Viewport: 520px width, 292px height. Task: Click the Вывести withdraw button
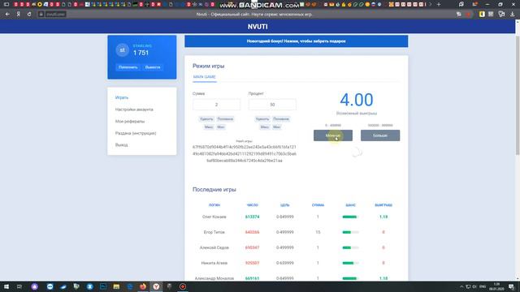click(153, 67)
